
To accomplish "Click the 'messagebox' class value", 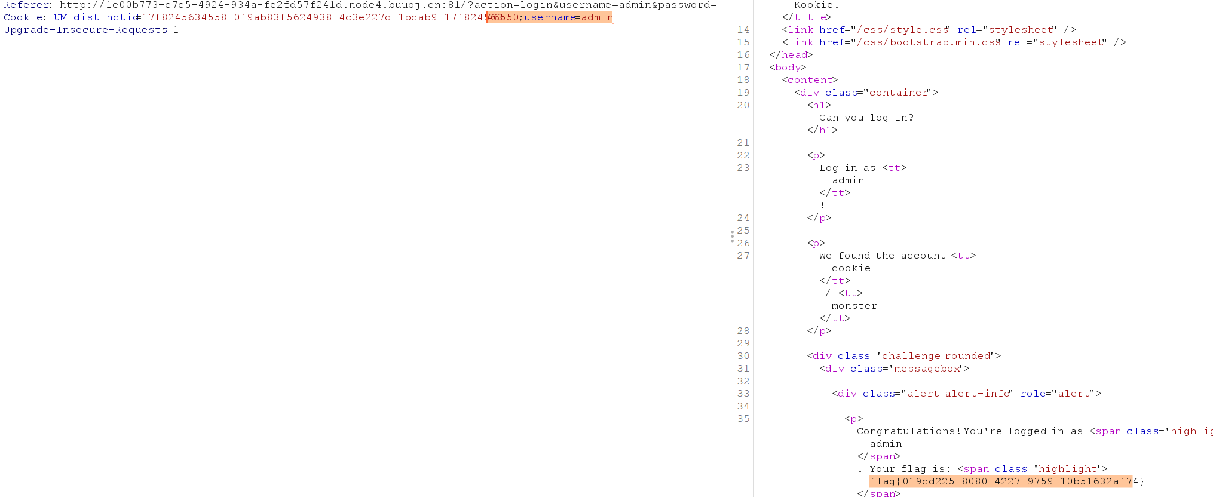I will (x=927, y=369).
